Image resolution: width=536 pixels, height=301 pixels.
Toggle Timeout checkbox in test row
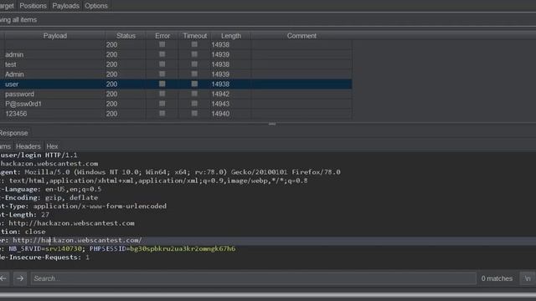point(194,64)
